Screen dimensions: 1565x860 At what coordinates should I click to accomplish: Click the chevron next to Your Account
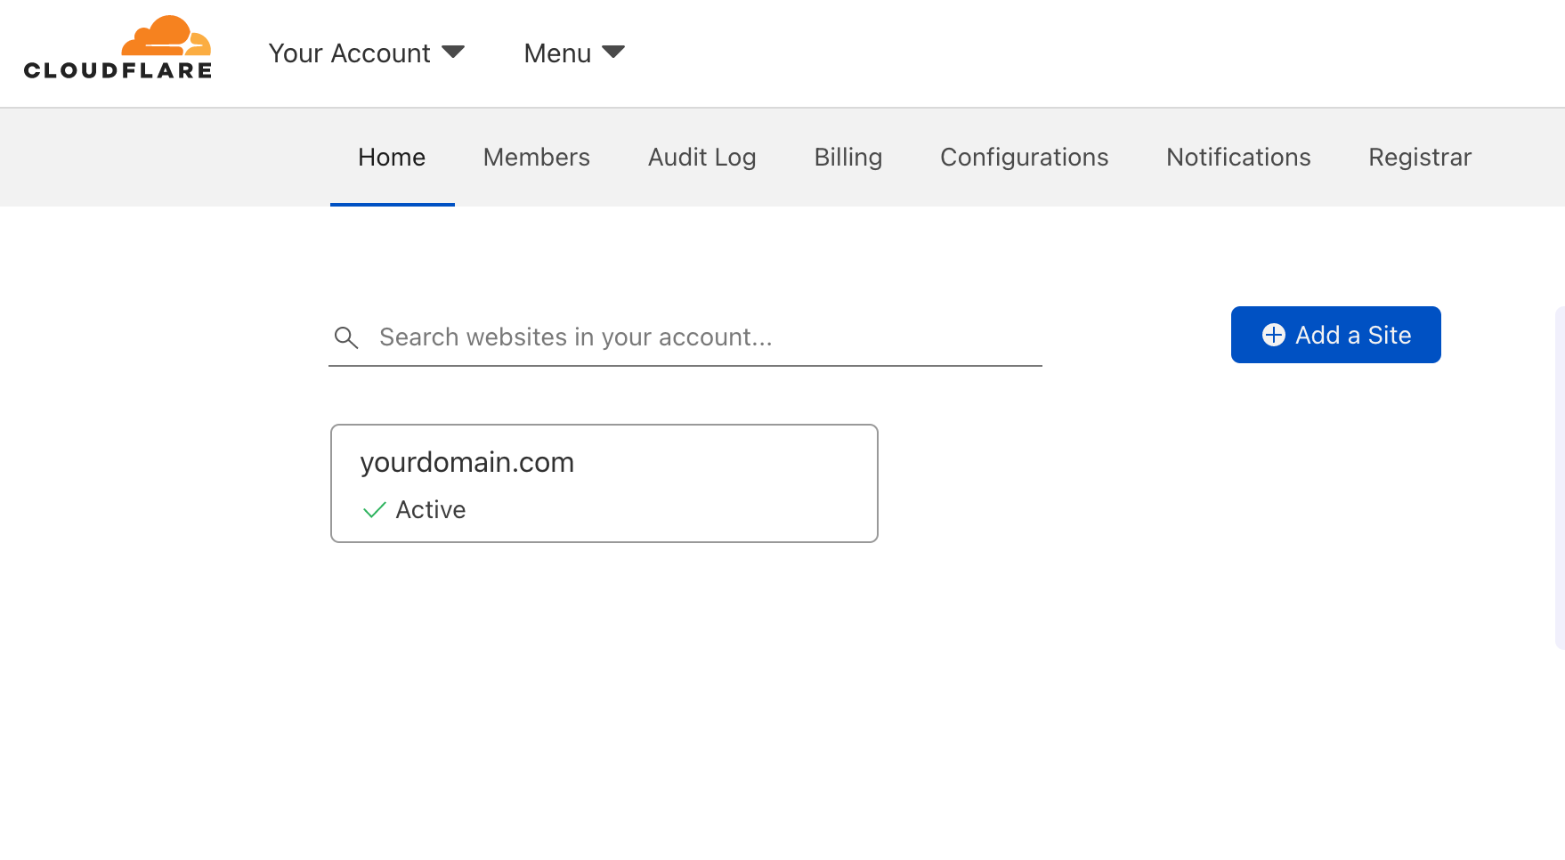(x=454, y=52)
